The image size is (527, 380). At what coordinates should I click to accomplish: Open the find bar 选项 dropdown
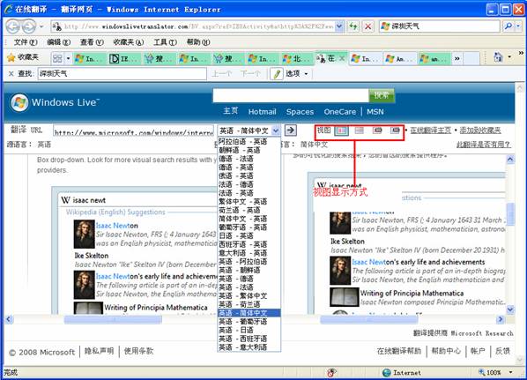coord(297,74)
